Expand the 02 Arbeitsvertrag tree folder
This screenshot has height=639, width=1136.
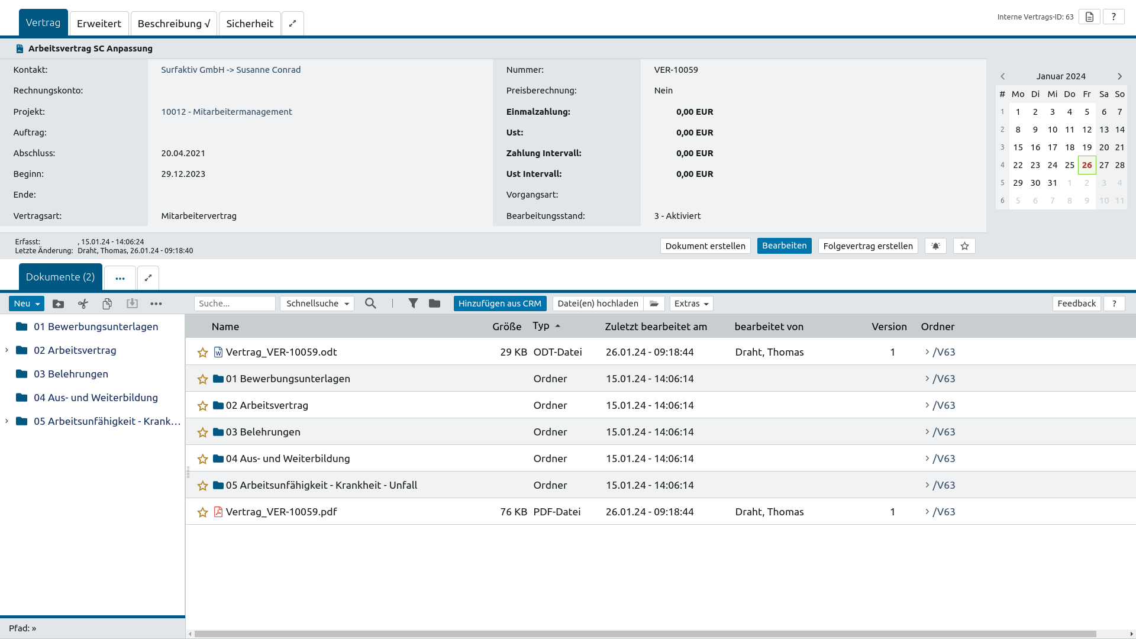(x=7, y=350)
